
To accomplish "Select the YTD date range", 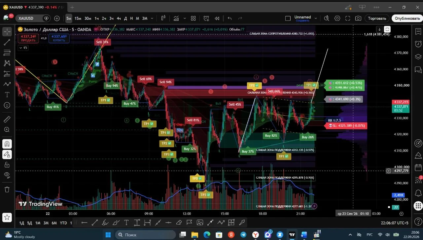I will 63,223.
